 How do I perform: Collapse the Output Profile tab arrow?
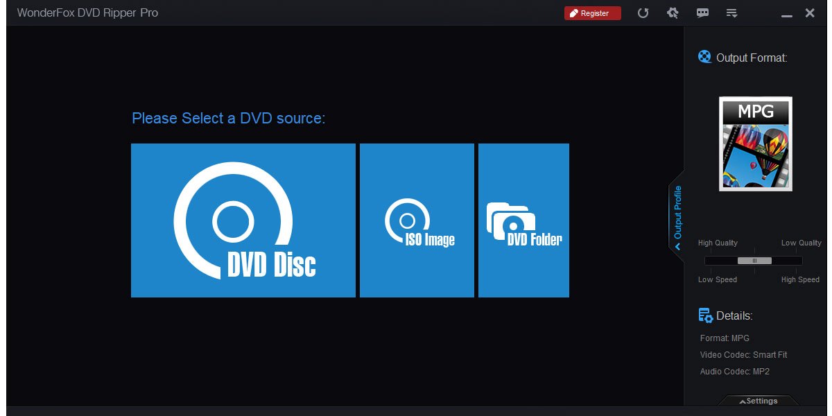click(677, 244)
